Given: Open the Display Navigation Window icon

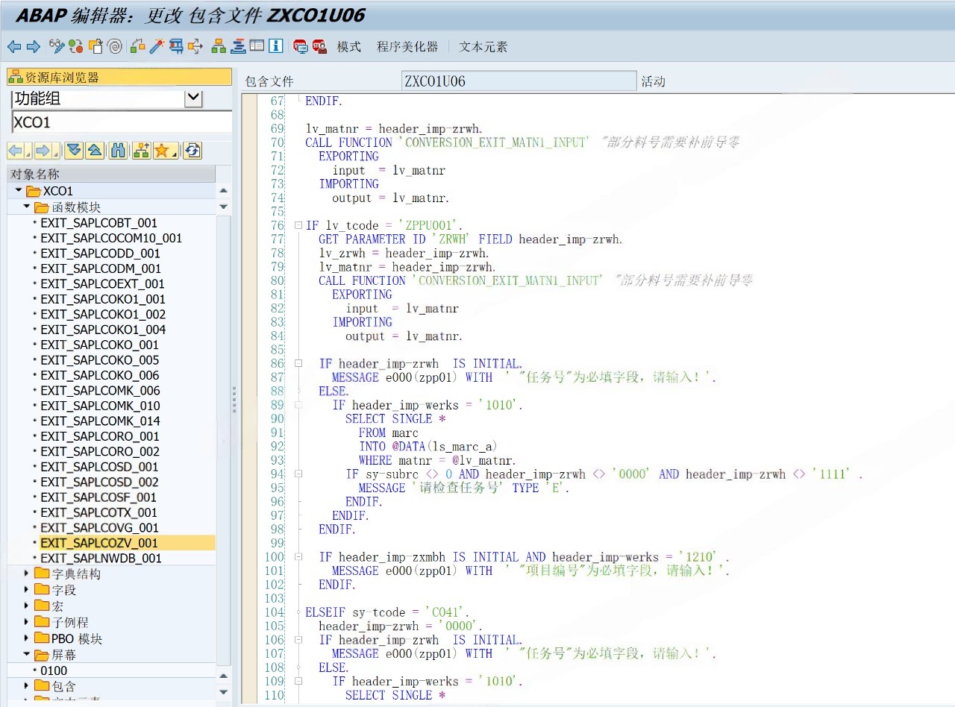Looking at the screenshot, I should click(x=238, y=46).
